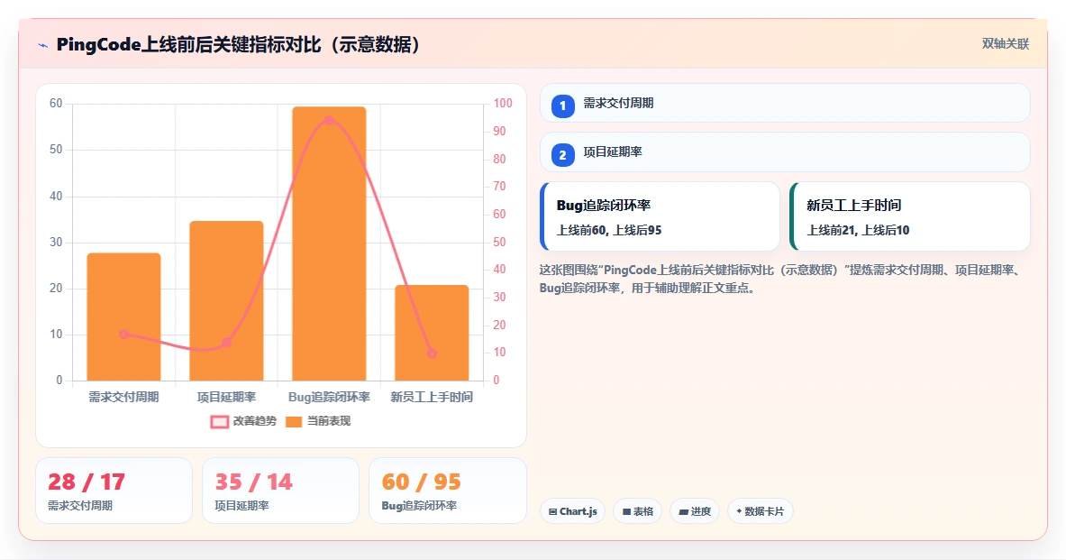Click the lightning icon beside the PingCode title
1066x560 pixels.
tap(43, 46)
